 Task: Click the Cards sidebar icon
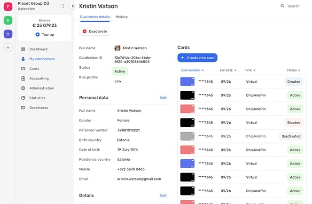tap(23, 69)
